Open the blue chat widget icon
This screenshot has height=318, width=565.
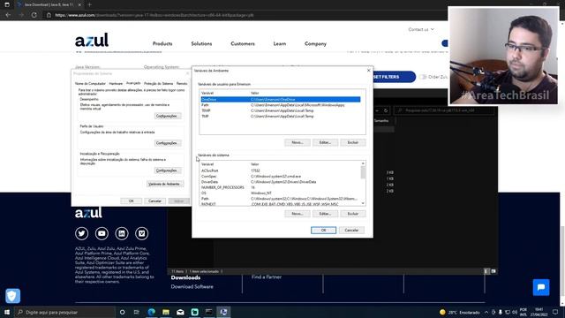[x=541, y=287]
